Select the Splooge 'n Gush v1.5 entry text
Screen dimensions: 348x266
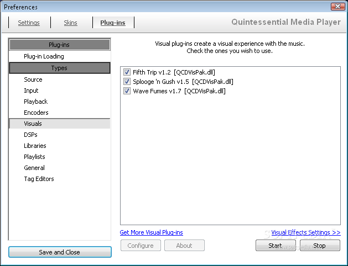[183, 82]
